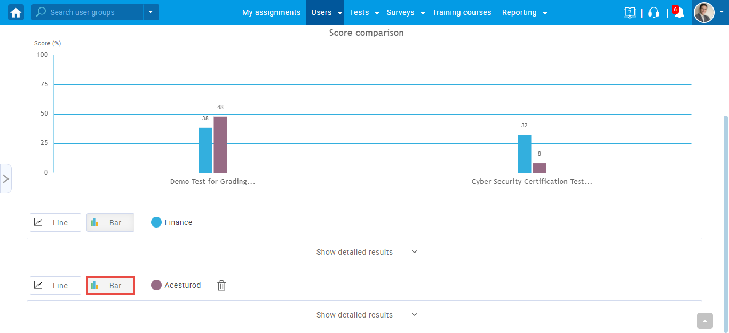Screen dimensions: 729x333
Task: Expand Finance detailed results
Action: coord(366,252)
